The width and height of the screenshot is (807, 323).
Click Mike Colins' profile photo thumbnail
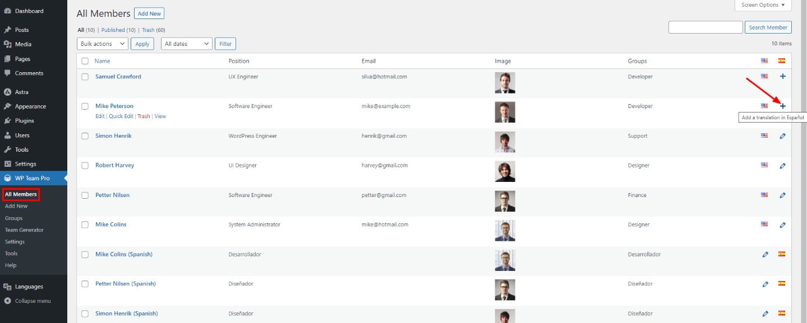pyautogui.click(x=505, y=231)
